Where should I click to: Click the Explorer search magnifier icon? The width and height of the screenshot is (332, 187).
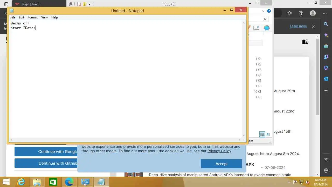pos(265,19)
